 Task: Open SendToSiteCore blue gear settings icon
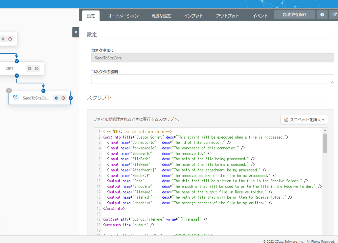pos(56,98)
